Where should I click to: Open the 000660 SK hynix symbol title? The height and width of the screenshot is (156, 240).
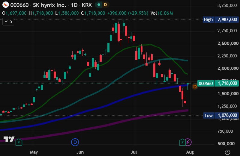tap(51, 5)
